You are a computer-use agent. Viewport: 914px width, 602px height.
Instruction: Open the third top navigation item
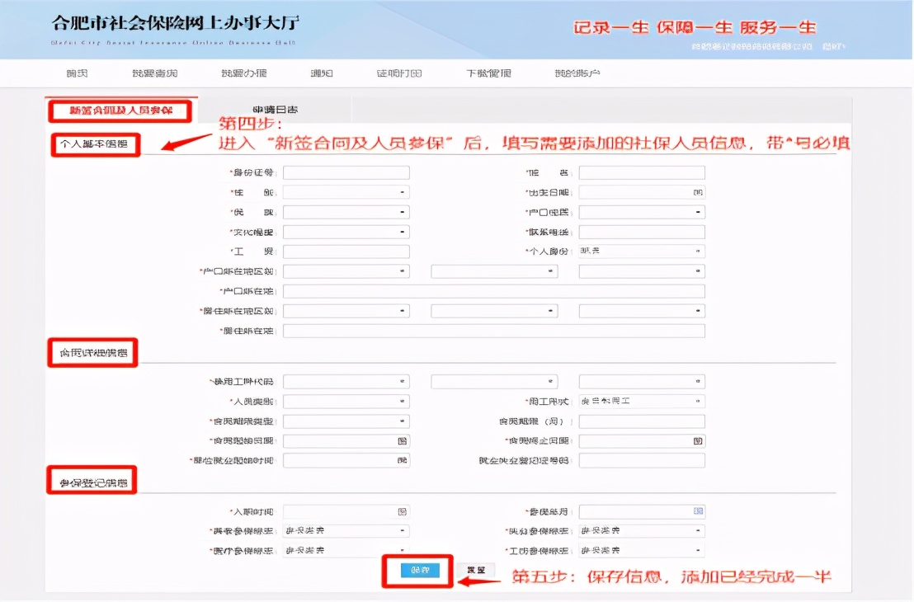pos(243,73)
